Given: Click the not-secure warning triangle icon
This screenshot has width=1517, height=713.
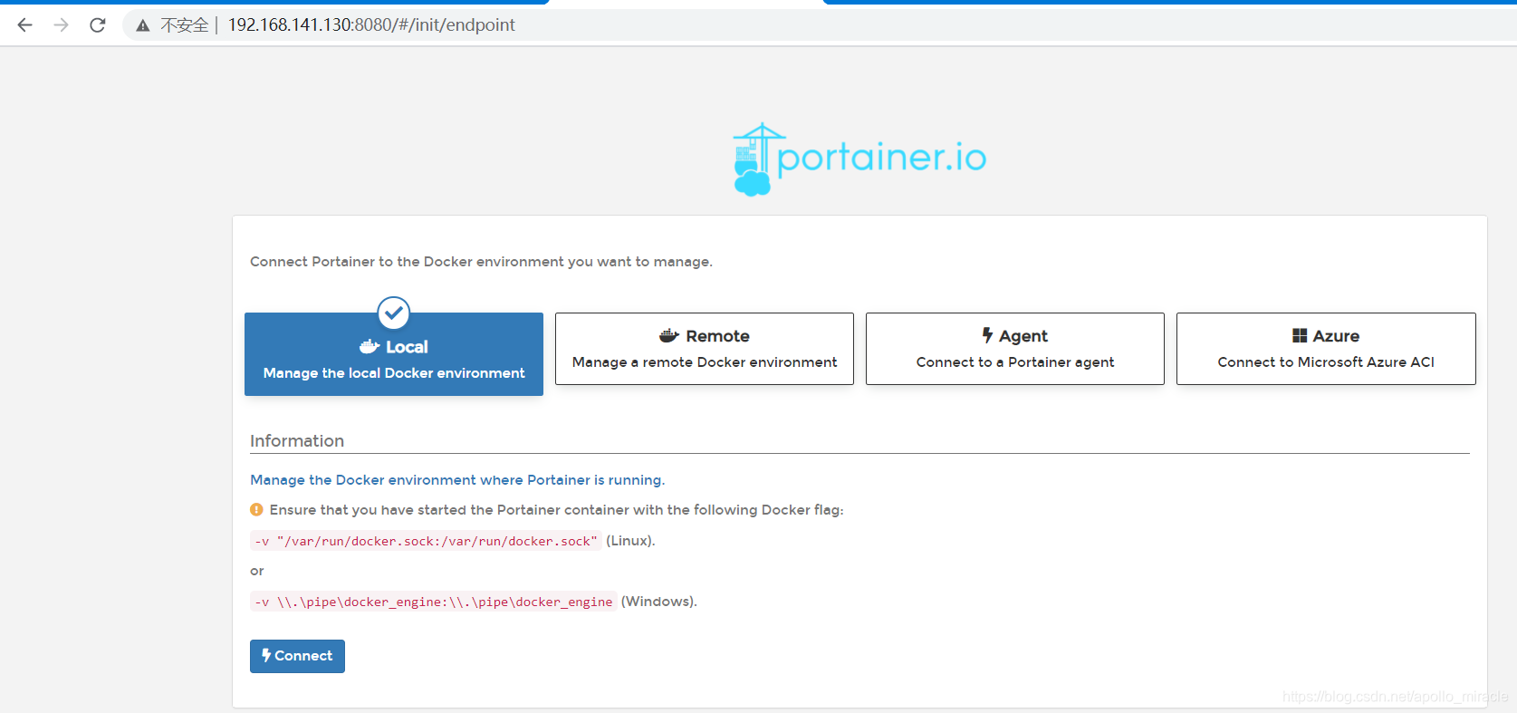Looking at the screenshot, I should point(143,25).
